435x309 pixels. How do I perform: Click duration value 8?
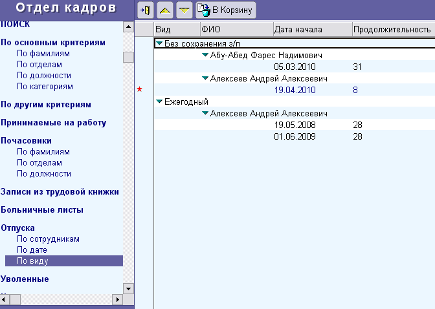click(x=355, y=90)
